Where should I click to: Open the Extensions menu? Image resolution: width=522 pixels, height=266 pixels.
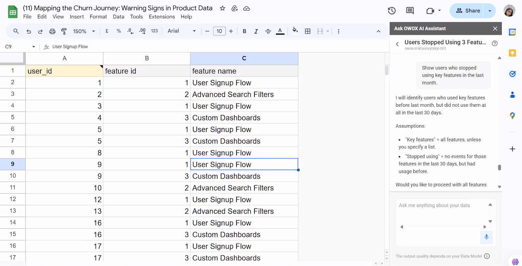click(x=162, y=17)
